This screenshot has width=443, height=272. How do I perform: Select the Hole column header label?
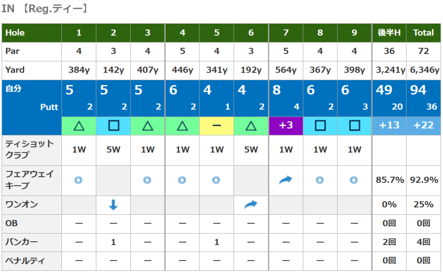tap(15, 33)
